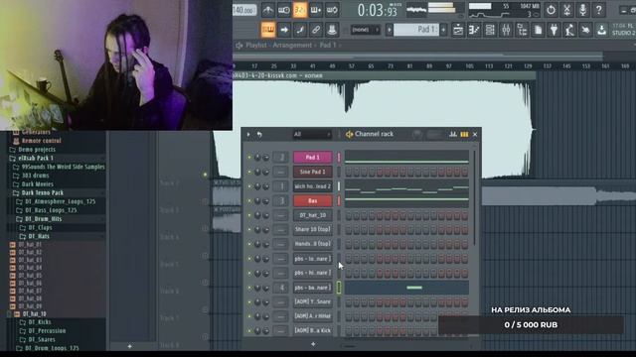Mute the DT_hat_10 channel
This screenshot has height=357, width=636.
249,215
